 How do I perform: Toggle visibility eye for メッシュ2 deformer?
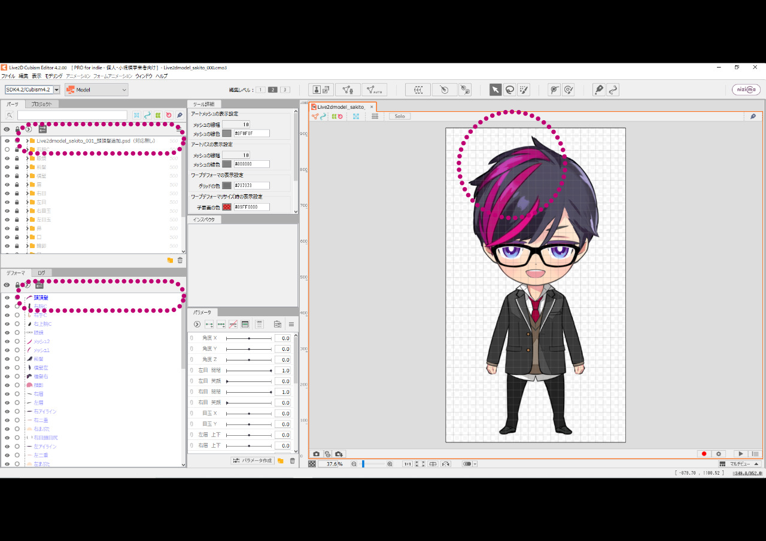point(7,341)
